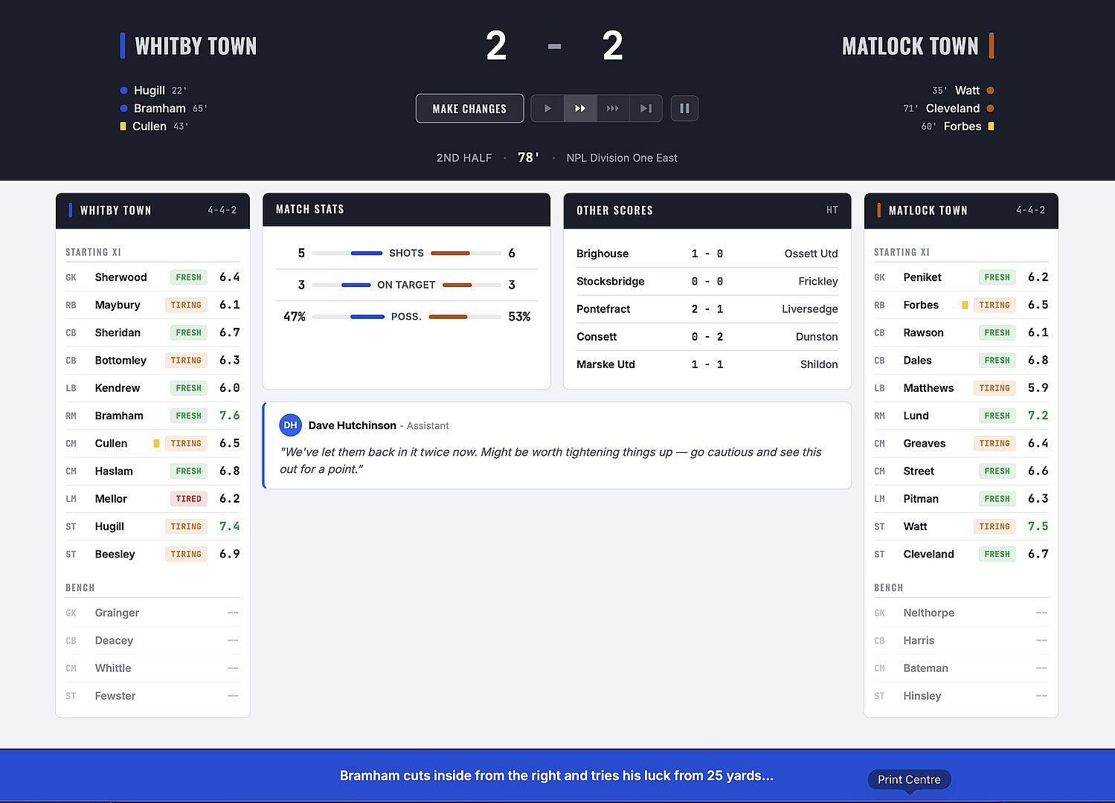Screen dimensions: 1115x803
Task: Choose the triple arrow fastest speed
Action: pyautogui.click(x=613, y=109)
